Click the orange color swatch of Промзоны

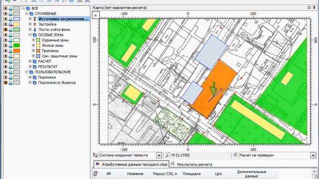coord(16,51)
